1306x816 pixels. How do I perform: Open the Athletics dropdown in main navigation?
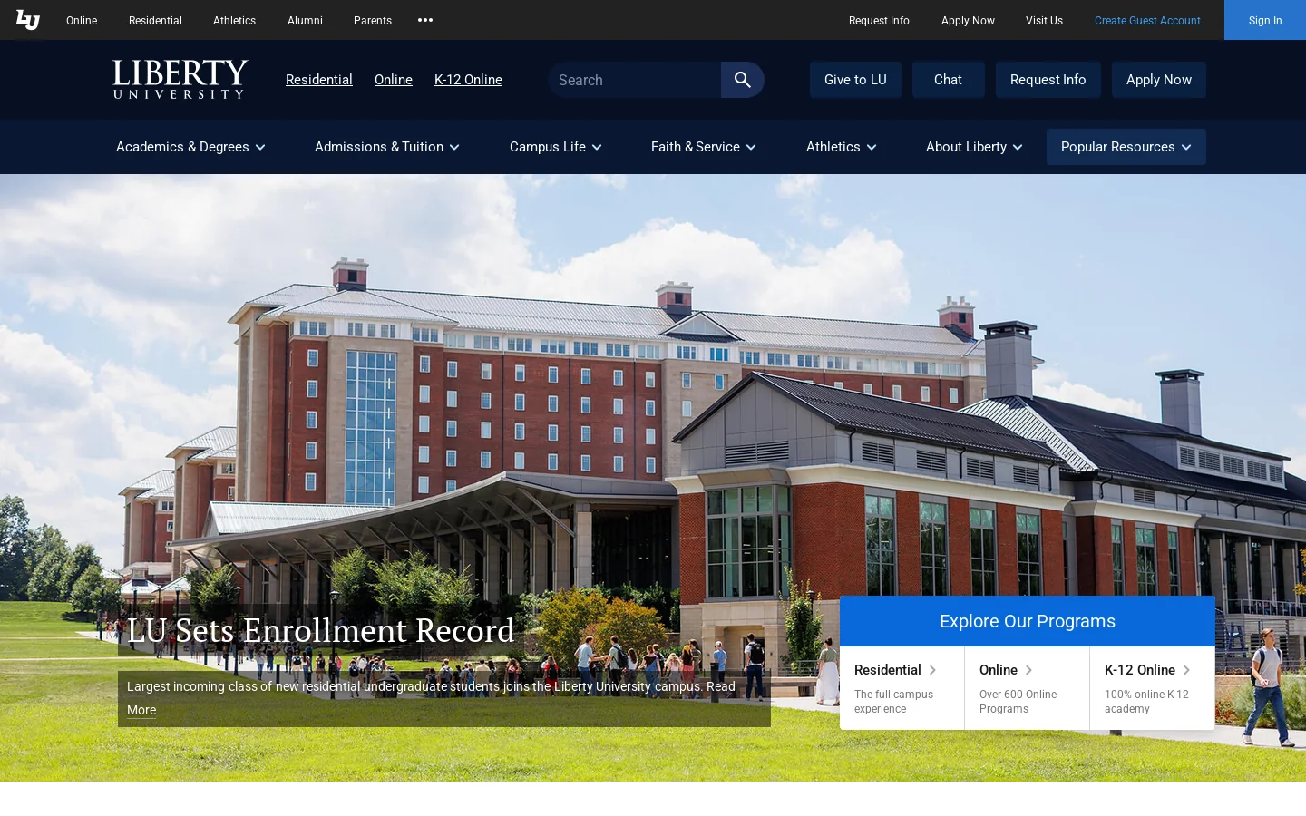coord(842,147)
